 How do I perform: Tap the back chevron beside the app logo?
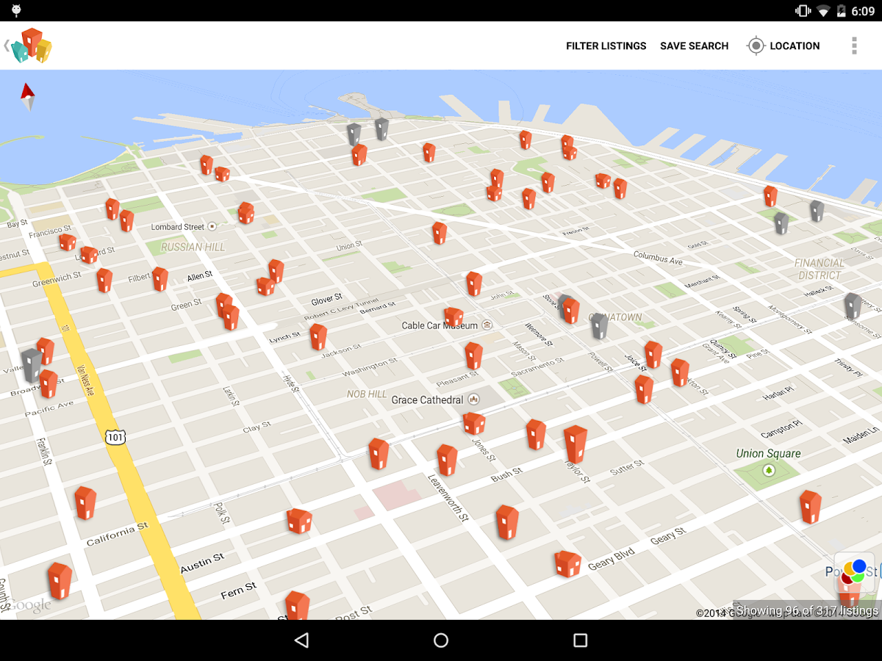tap(7, 46)
